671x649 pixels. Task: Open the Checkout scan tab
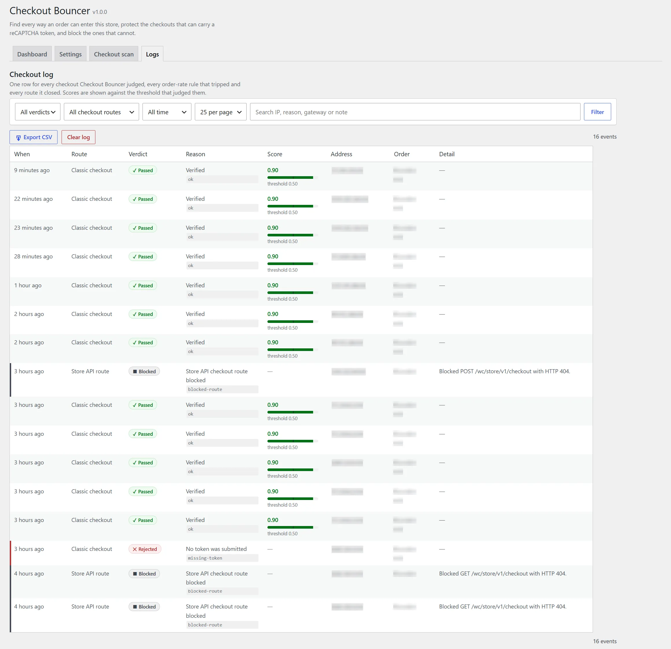point(114,54)
